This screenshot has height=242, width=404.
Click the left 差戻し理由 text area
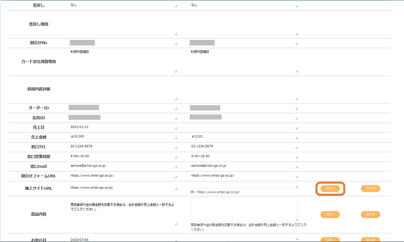tap(123, 24)
